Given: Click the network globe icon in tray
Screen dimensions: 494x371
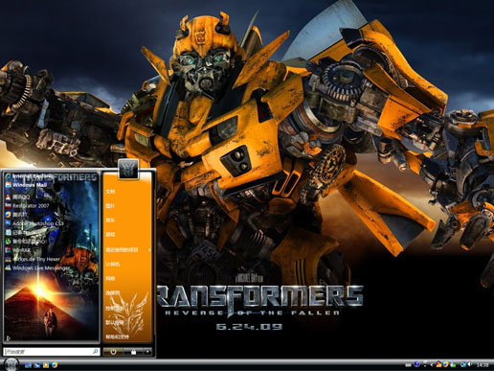Looking at the screenshot, I should [463, 364].
